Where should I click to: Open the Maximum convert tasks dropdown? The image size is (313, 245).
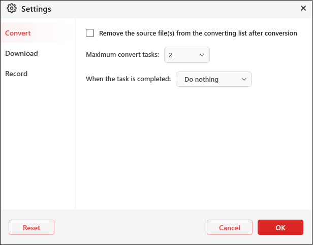coord(187,55)
